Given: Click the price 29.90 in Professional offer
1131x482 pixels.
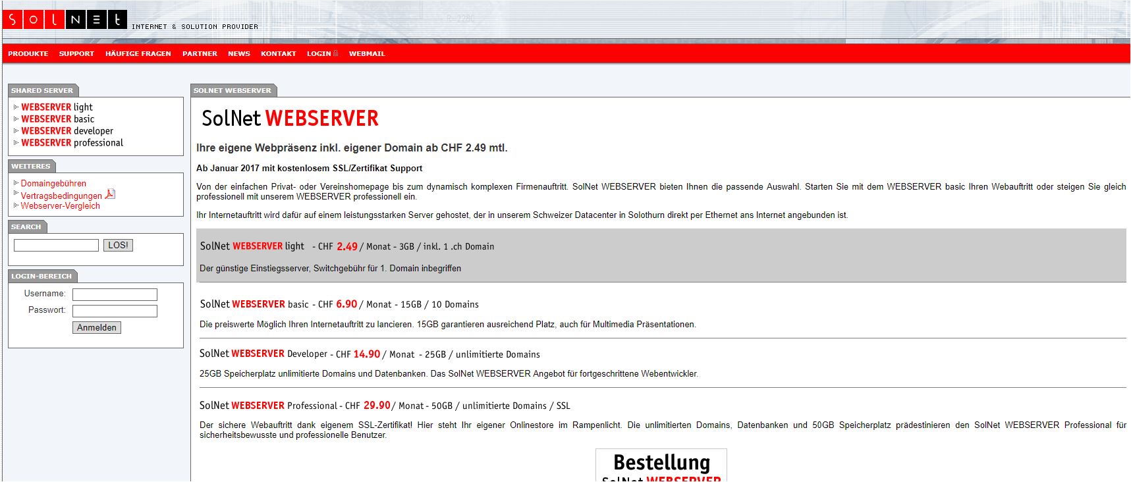Looking at the screenshot, I should pyautogui.click(x=377, y=406).
